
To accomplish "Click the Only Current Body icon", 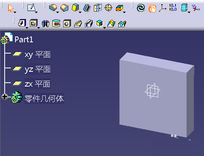I will tap(196, 8).
